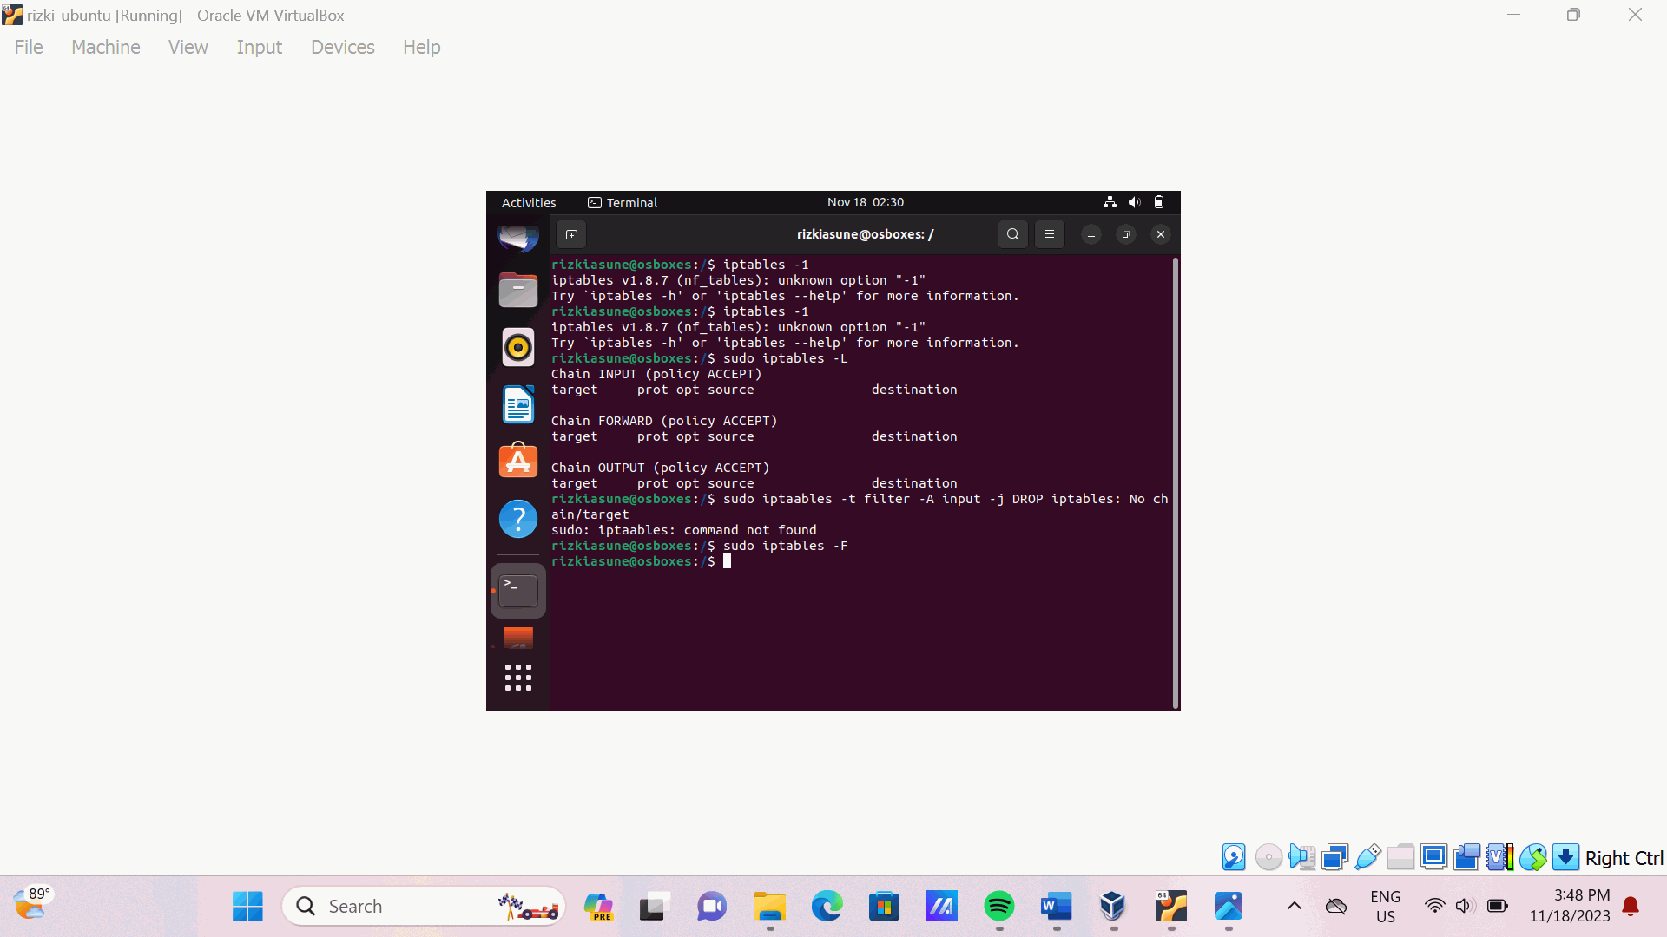Click the keyboard capture arrow indicator
This screenshot has width=1667, height=937.
click(x=1565, y=857)
